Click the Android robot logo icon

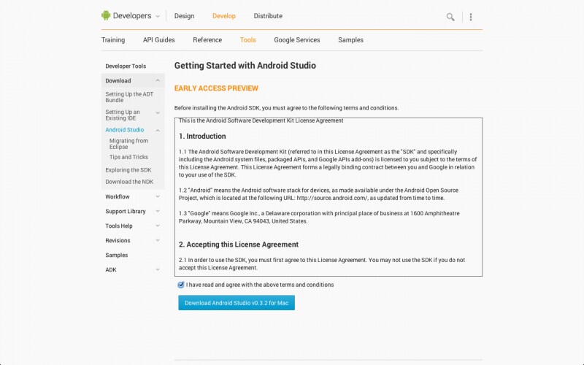tap(107, 16)
